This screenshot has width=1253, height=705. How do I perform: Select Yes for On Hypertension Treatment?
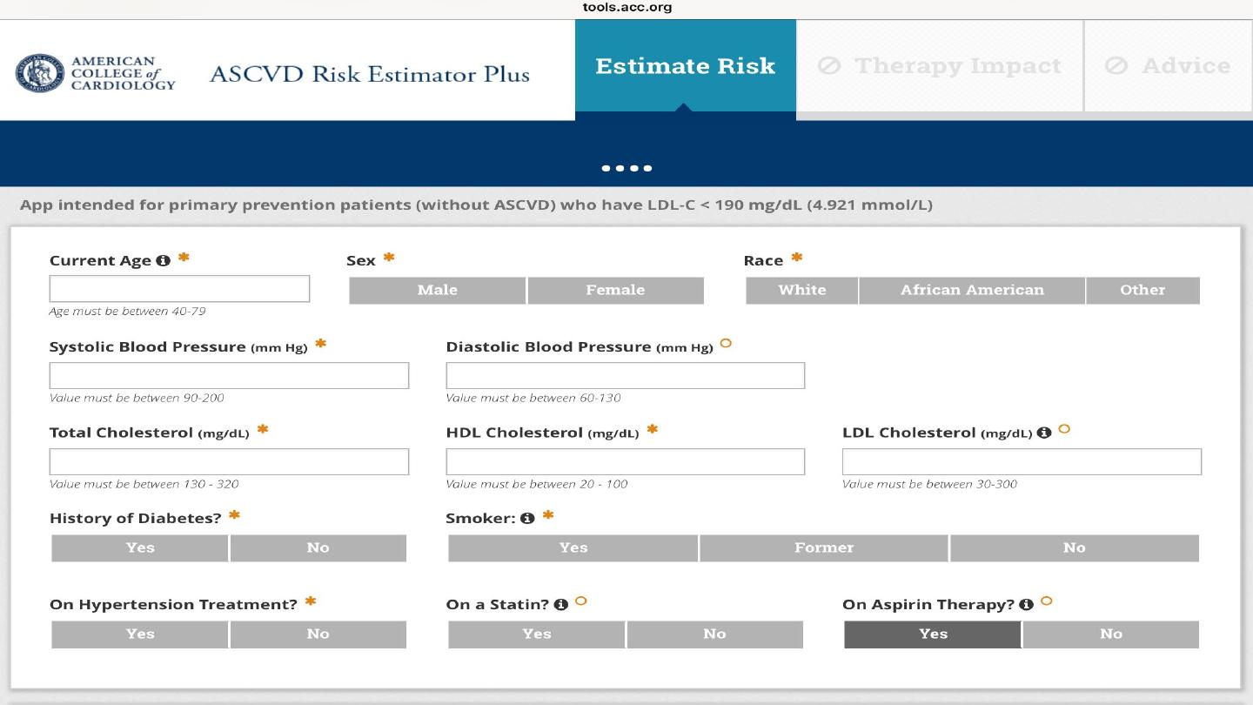140,634
